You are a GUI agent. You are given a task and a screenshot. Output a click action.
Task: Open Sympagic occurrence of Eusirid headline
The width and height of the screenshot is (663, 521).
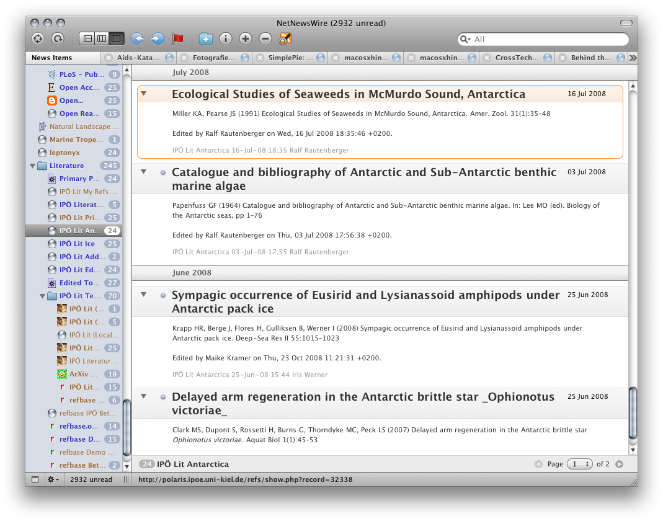click(366, 301)
